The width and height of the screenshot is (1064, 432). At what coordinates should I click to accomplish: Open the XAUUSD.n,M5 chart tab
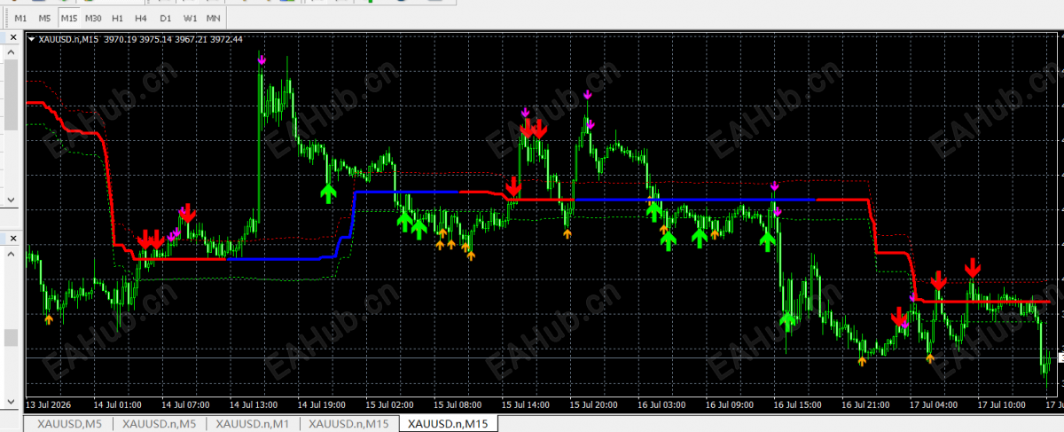(160, 424)
